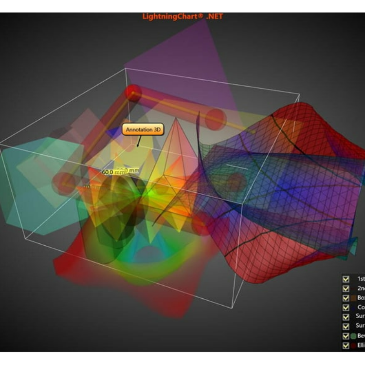Toggle the second Surface legend checkbox
365x365 pixels.
[346, 326]
